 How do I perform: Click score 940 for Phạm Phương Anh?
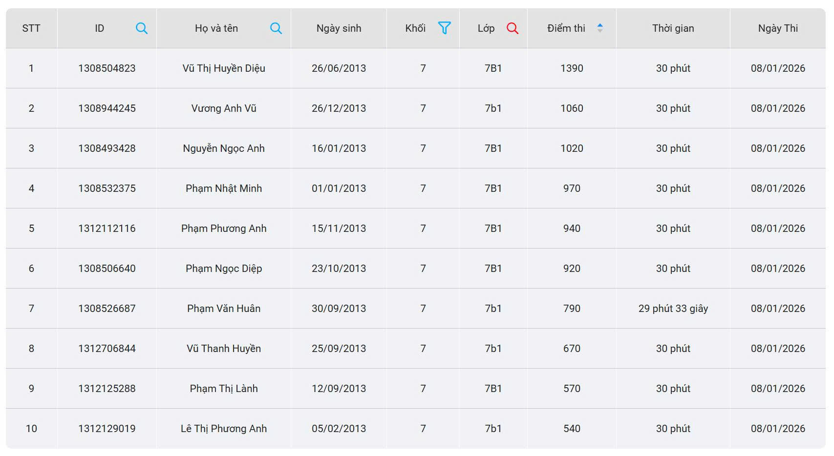571,228
